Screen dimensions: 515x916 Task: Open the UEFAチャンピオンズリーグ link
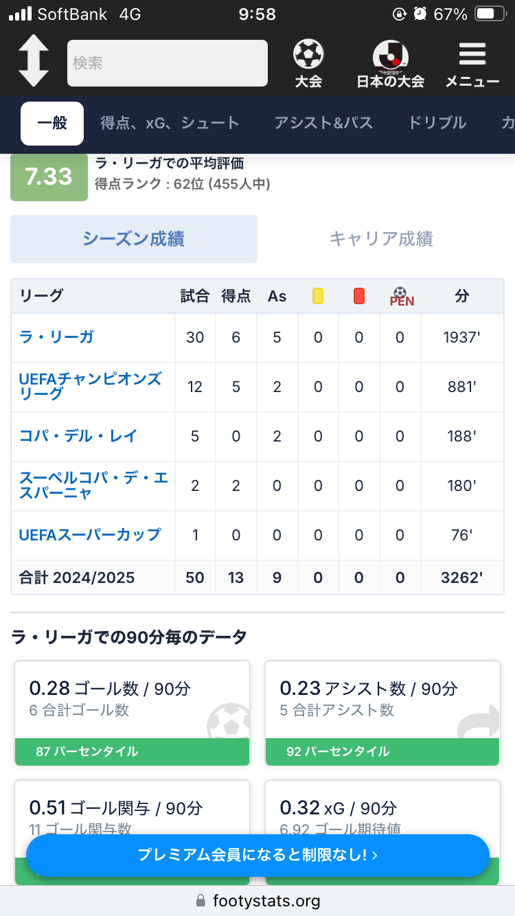pyautogui.click(x=90, y=386)
